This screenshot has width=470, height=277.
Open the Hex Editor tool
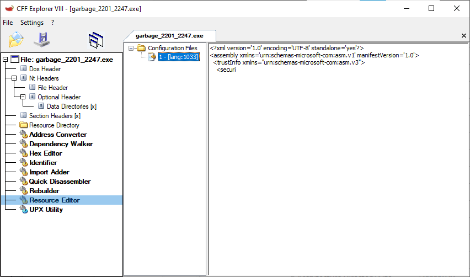tap(45, 153)
